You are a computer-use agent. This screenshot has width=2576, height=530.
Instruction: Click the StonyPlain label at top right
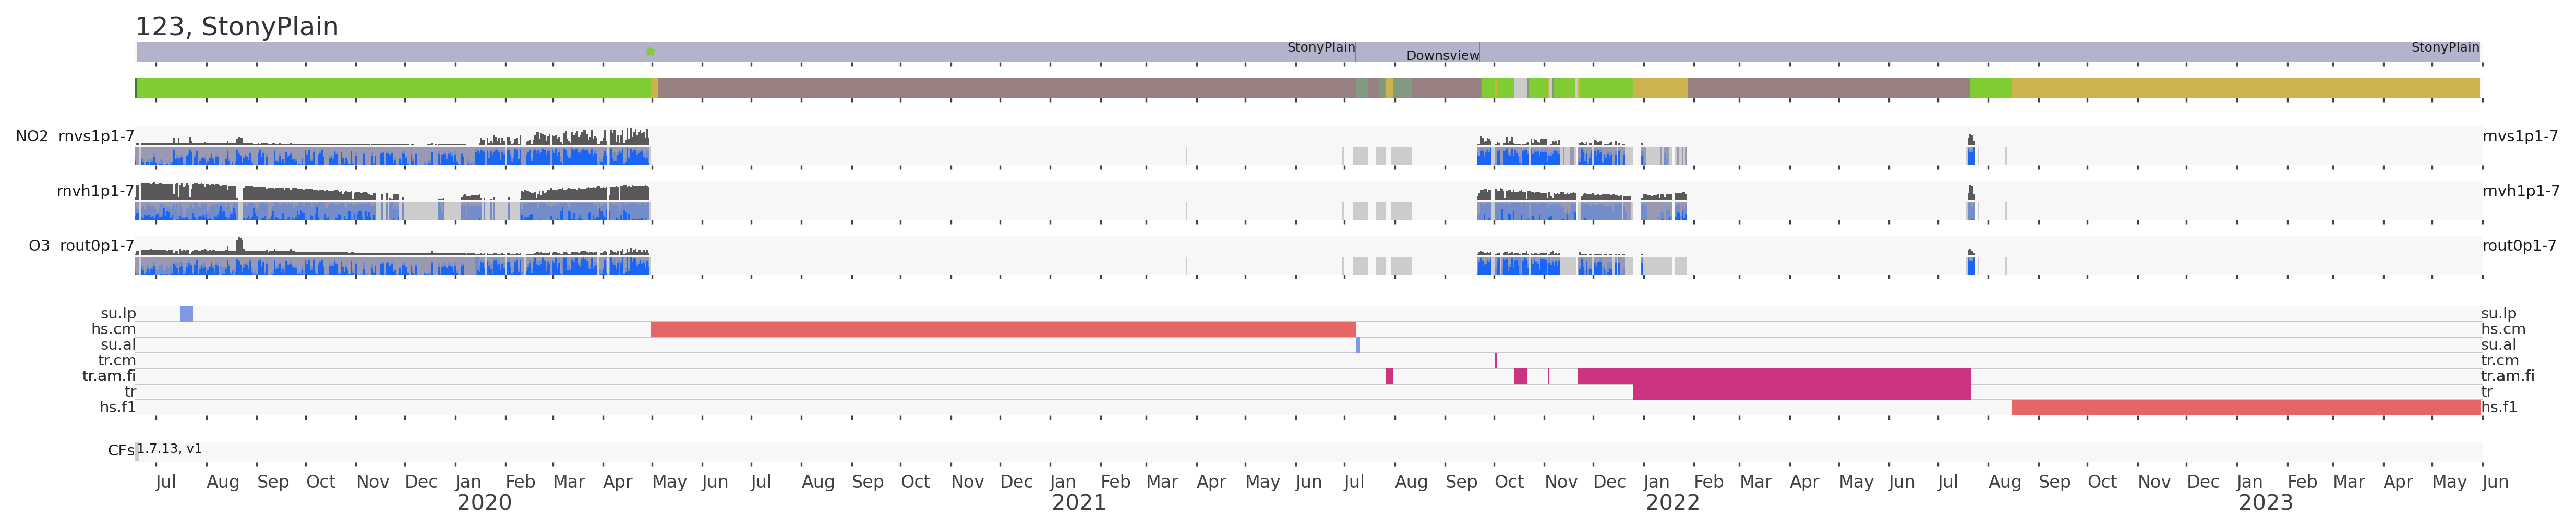[2444, 47]
